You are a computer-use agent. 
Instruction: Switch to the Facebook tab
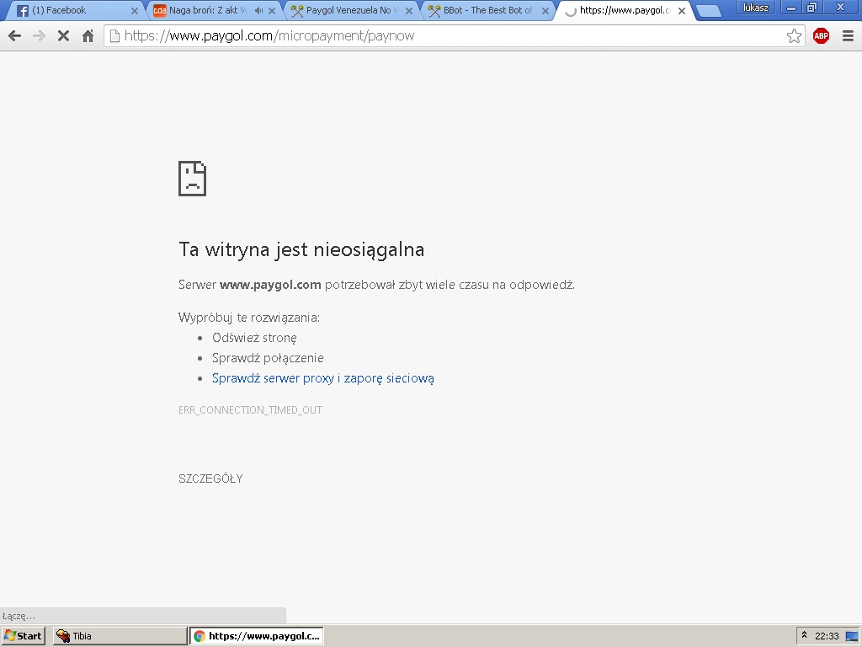point(67,11)
